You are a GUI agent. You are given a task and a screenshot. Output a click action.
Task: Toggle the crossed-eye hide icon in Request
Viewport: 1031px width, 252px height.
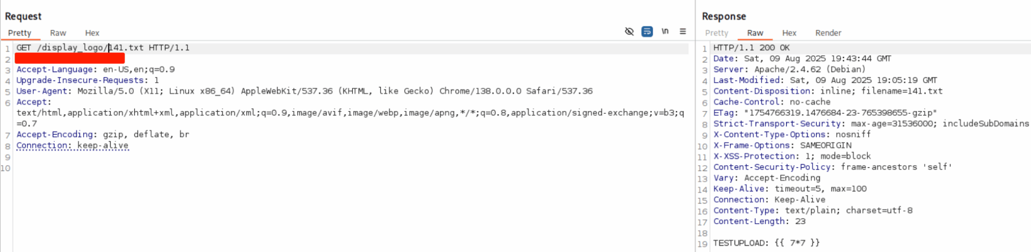click(629, 32)
